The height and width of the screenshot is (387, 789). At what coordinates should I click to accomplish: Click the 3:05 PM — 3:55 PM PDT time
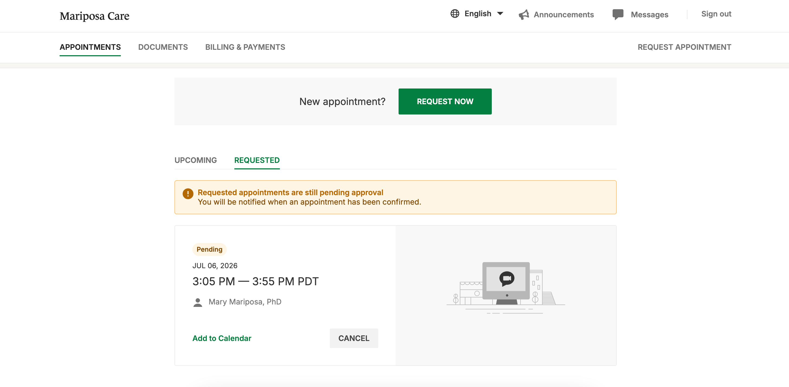(x=256, y=281)
